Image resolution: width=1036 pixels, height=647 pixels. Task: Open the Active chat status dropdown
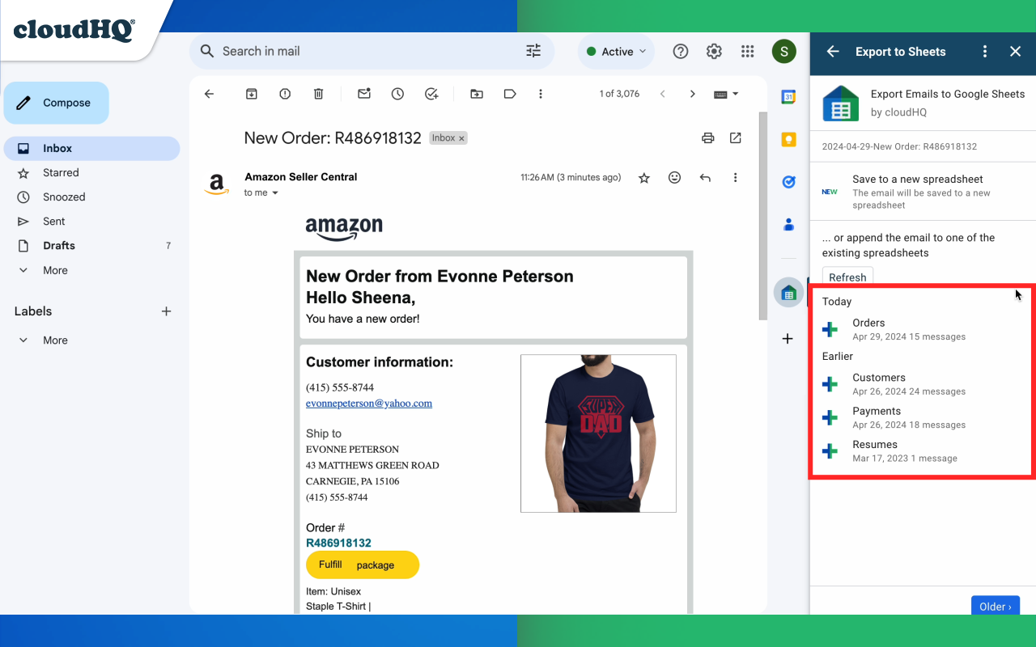click(x=616, y=51)
